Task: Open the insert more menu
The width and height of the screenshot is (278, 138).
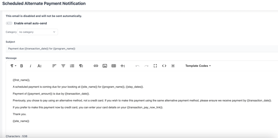Action: (x=123, y=66)
